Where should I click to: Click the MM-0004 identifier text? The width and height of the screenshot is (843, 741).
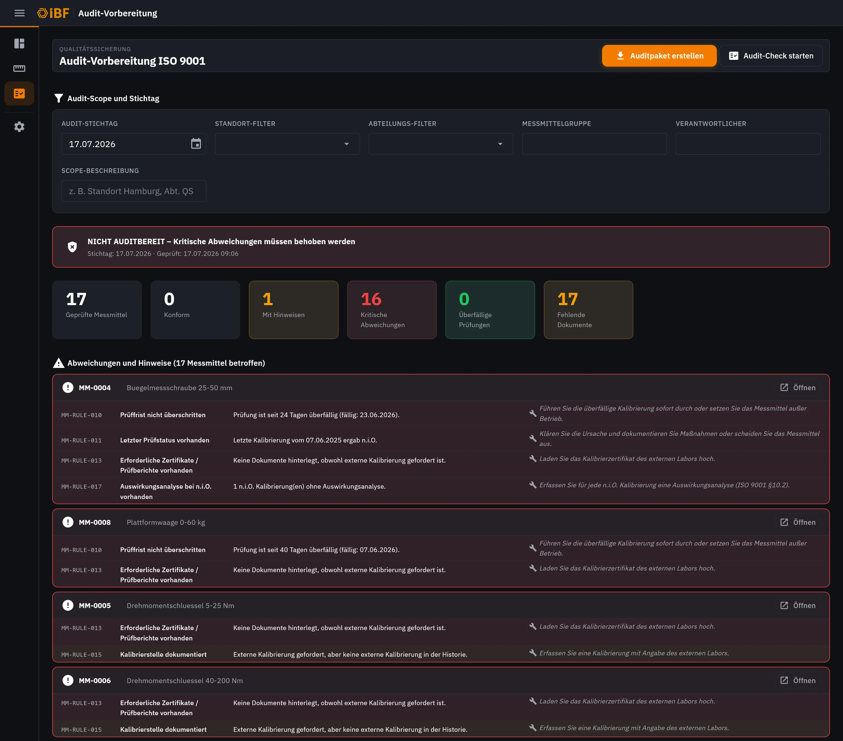[95, 387]
